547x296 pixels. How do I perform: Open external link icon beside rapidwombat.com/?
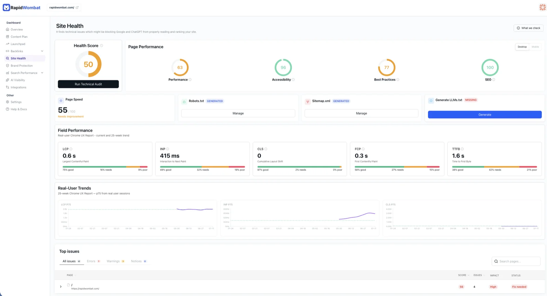click(77, 8)
